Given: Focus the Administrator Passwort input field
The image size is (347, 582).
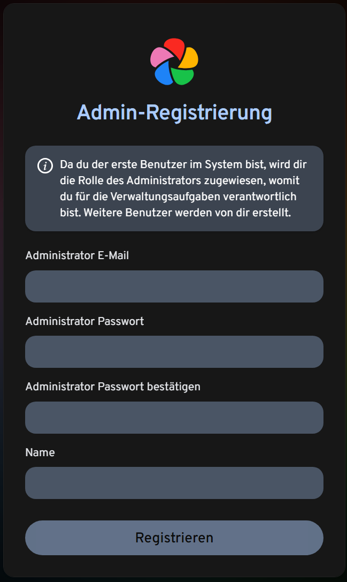Looking at the screenshot, I should pos(174,352).
